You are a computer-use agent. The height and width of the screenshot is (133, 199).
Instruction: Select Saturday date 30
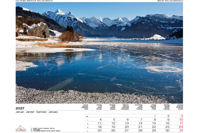click(x=167, y=131)
